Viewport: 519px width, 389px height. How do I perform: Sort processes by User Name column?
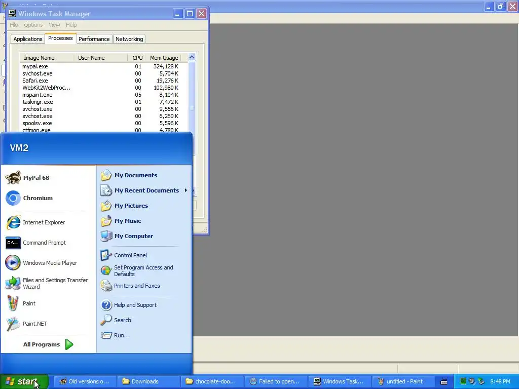point(100,58)
